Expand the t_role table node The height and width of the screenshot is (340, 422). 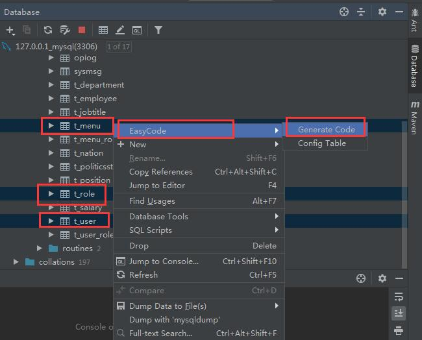(51, 193)
